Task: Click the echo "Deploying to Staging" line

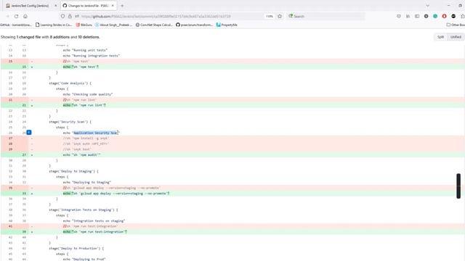Action: pyautogui.click(x=87, y=182)
